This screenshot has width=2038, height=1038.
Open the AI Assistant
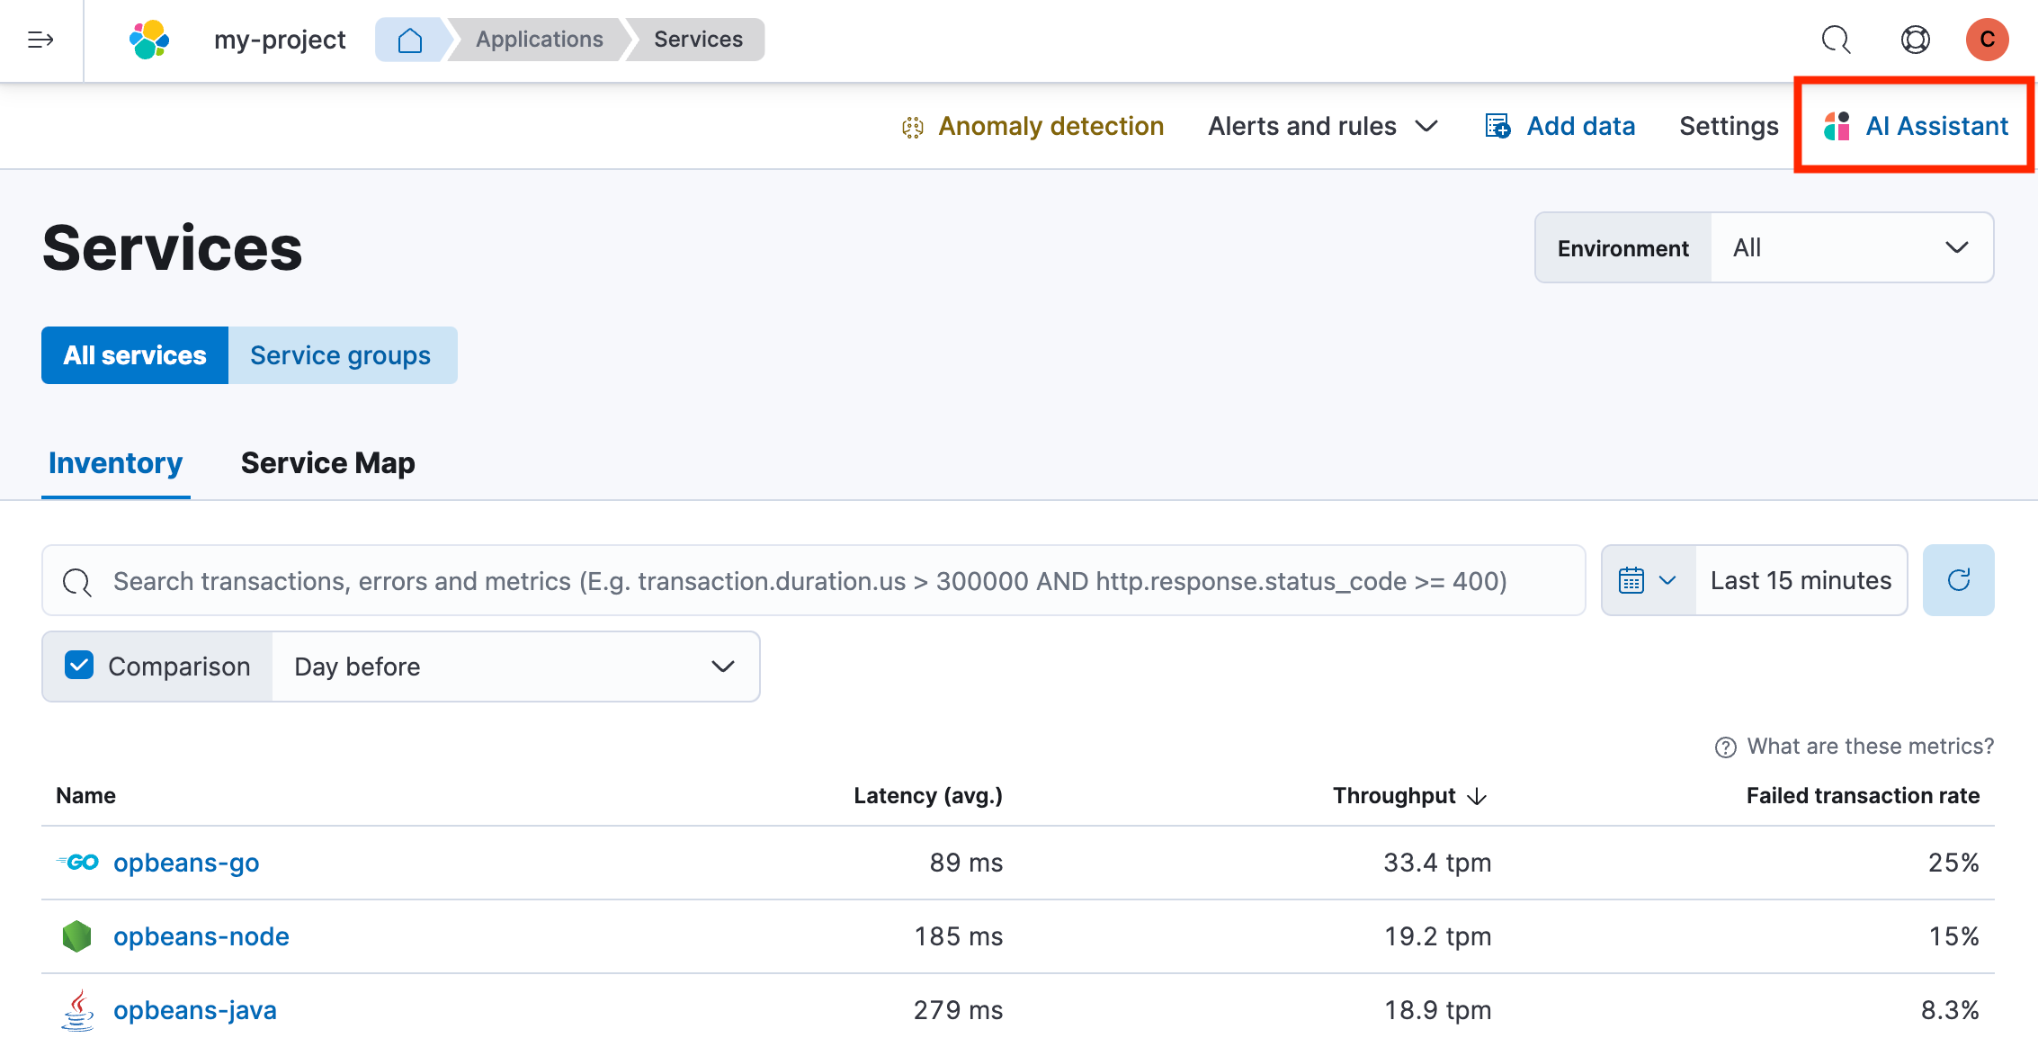point(1917,126)
